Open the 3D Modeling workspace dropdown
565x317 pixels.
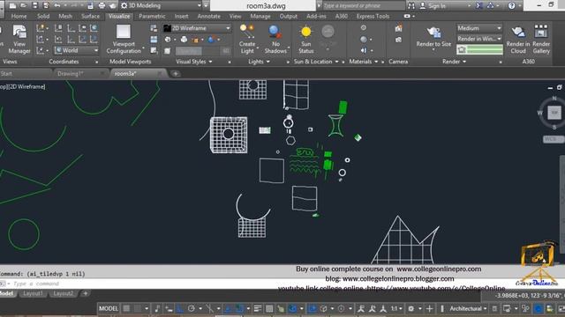point(161,5)
